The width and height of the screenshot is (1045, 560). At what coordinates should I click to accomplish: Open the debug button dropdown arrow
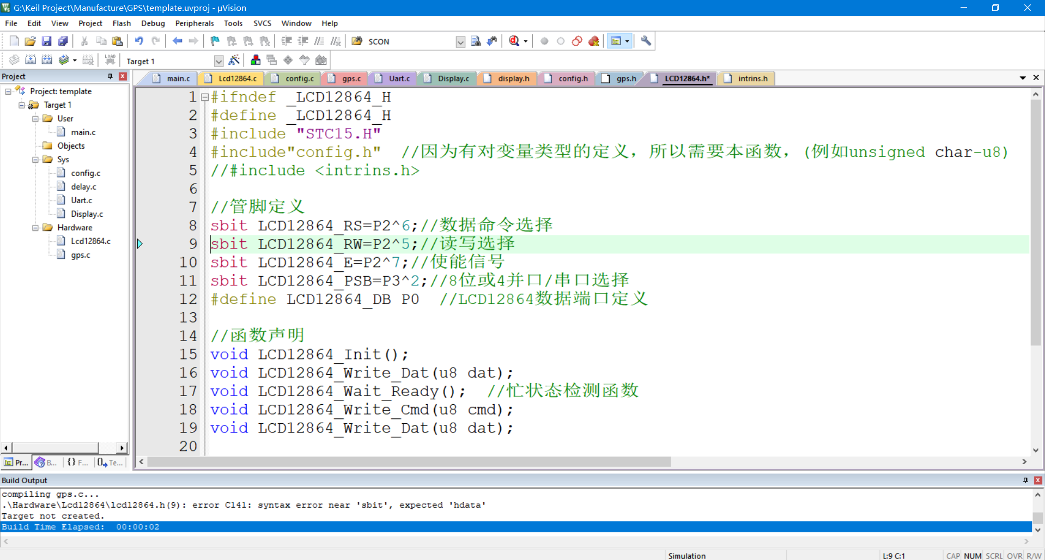526,41
